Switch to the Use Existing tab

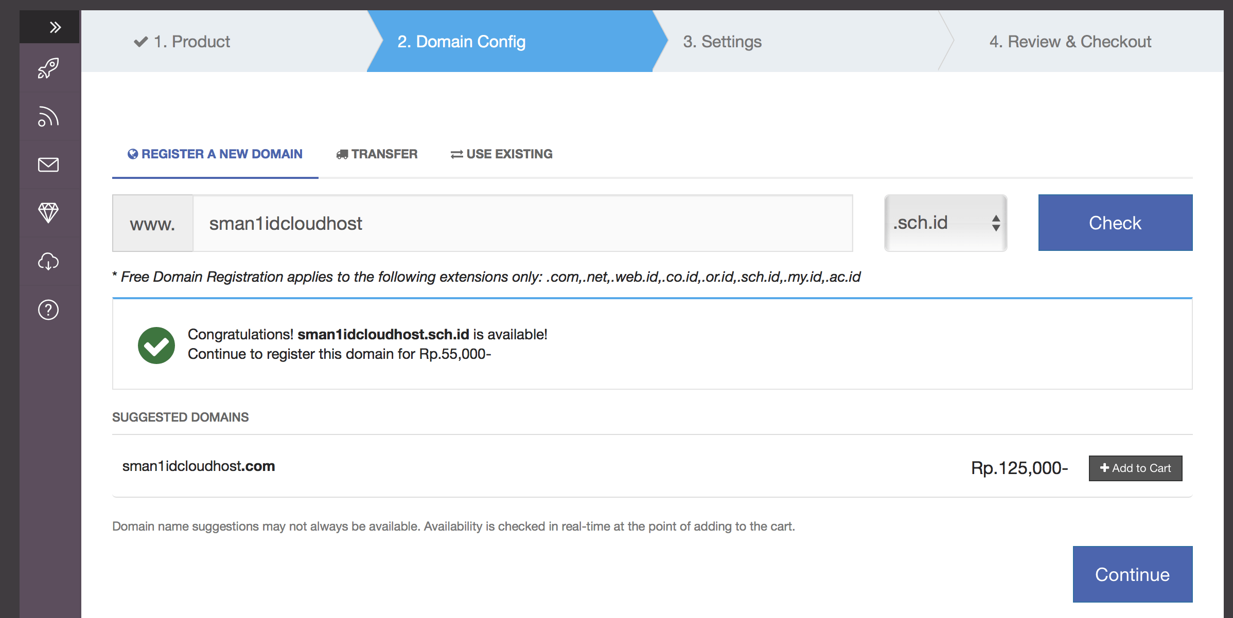tap(502, 154)
